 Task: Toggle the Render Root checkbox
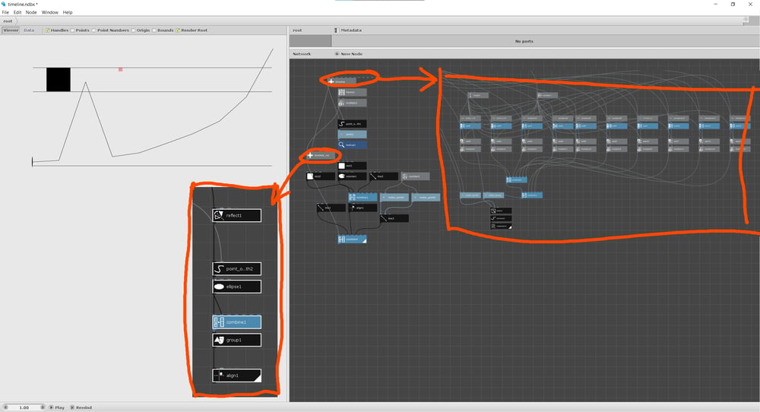click(x=178, y=30)
